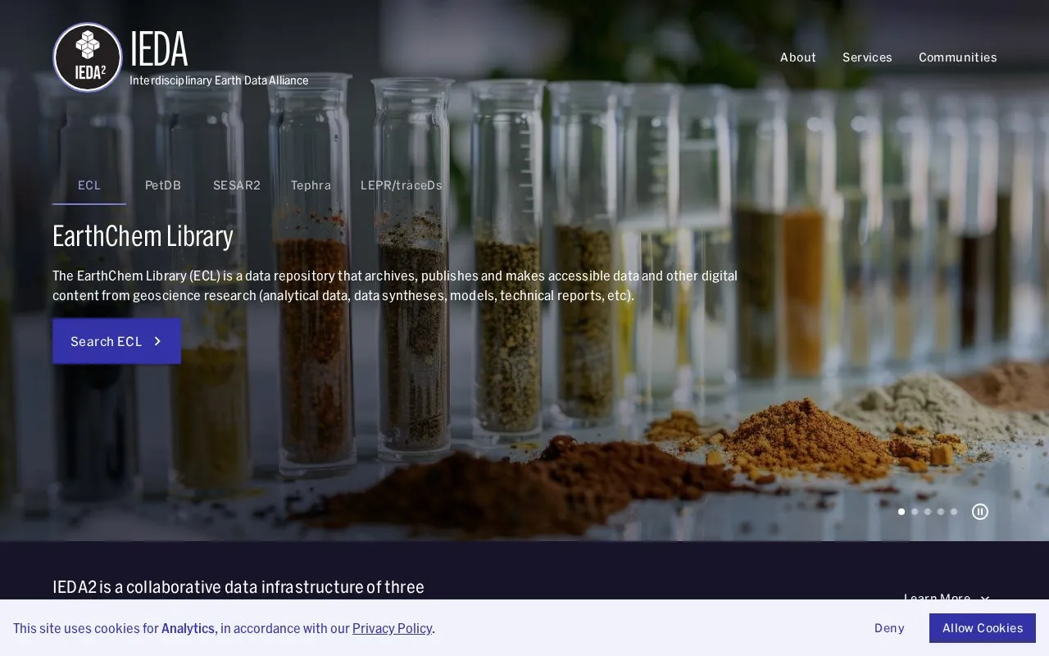Viewport: 1049px width, 656px height.
Task: Deny analytics cookies
Action: point(889,628)
